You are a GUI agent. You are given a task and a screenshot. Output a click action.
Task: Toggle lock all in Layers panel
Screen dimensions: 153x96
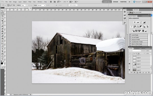[139, 54]
